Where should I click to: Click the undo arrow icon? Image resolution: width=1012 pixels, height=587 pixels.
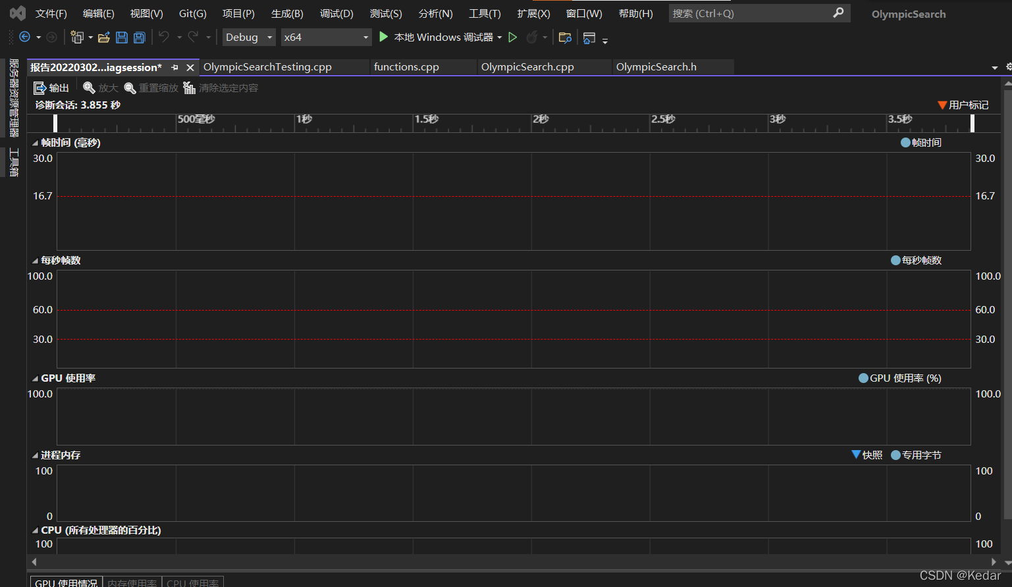pyautogui.click(x=164, y=38)
